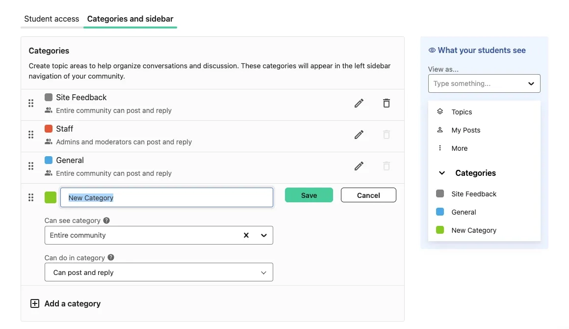Edit the Staff category pencil icon
The height and width of the screenshot is (329, 569).
pos(359,135)
